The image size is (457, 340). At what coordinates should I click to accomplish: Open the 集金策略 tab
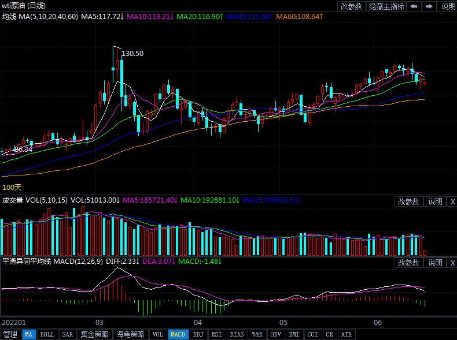tap(94, 334)
